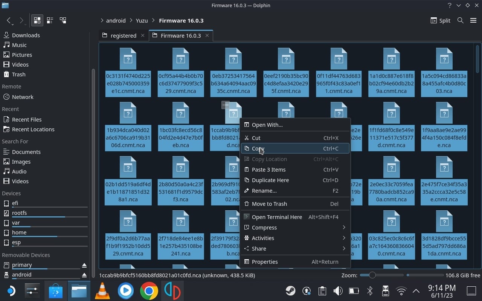Select file 3d1828df9bcce55...cnmt.nca
482x301 pixels.
click(x=444, y=235)
